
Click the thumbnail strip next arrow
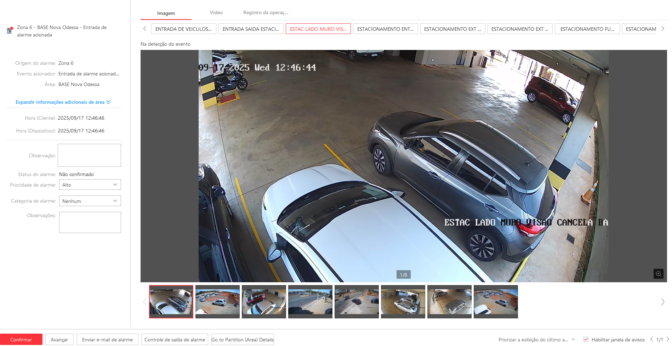[662, 302]
